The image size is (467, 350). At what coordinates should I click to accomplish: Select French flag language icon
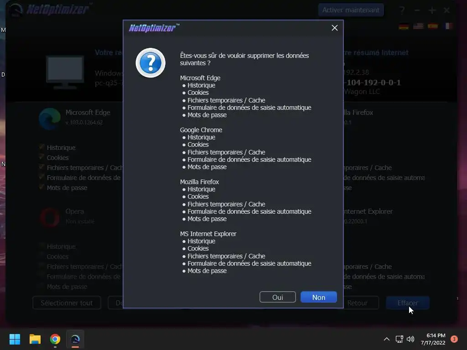tap(449, 26)
